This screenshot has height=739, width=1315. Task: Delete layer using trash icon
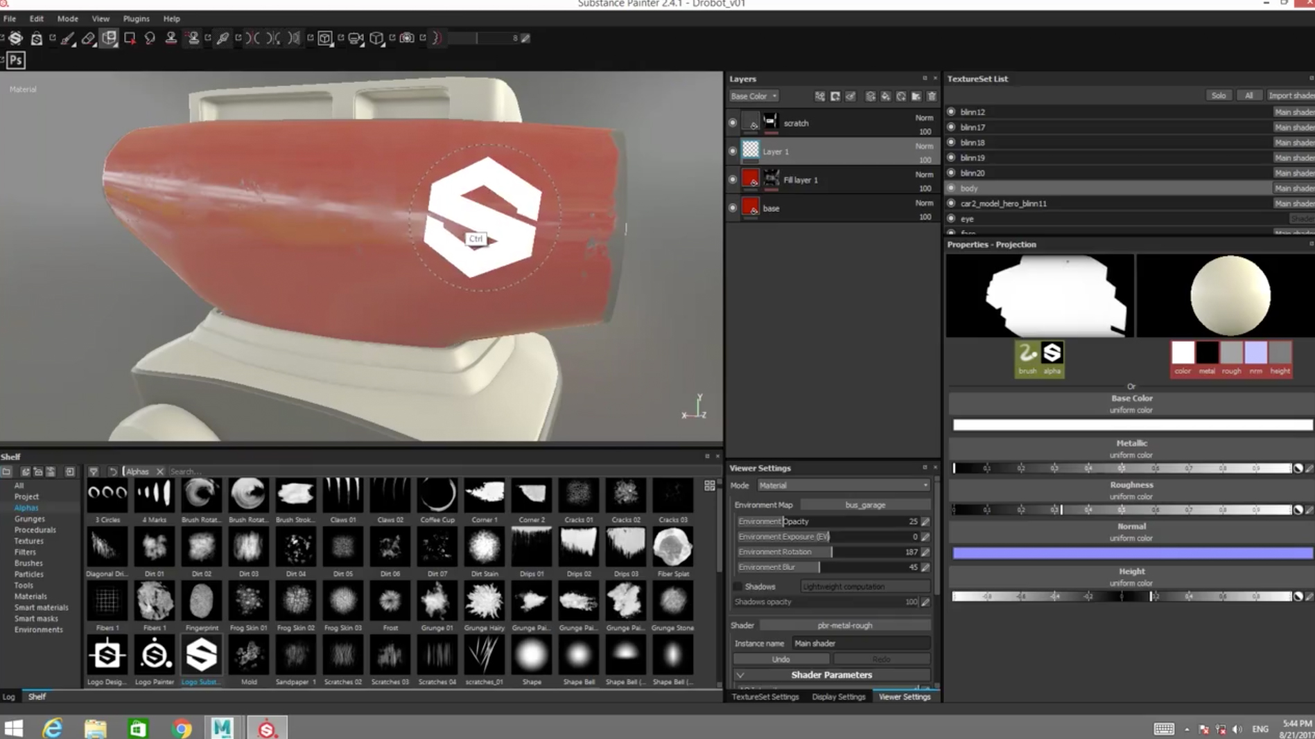click(932, 96)
